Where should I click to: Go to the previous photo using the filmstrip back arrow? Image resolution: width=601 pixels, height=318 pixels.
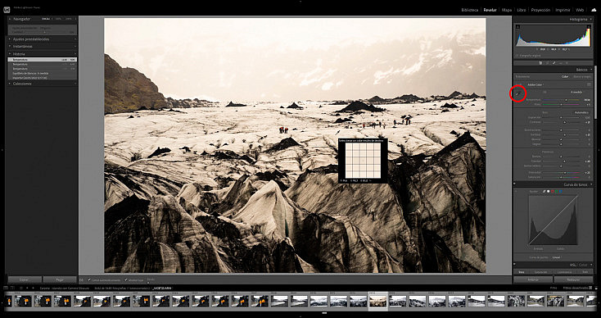[27, 288]
